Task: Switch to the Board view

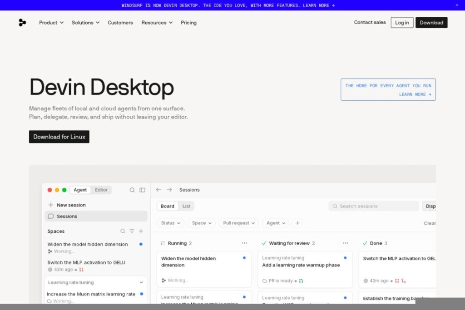Action: pos(168,206)
